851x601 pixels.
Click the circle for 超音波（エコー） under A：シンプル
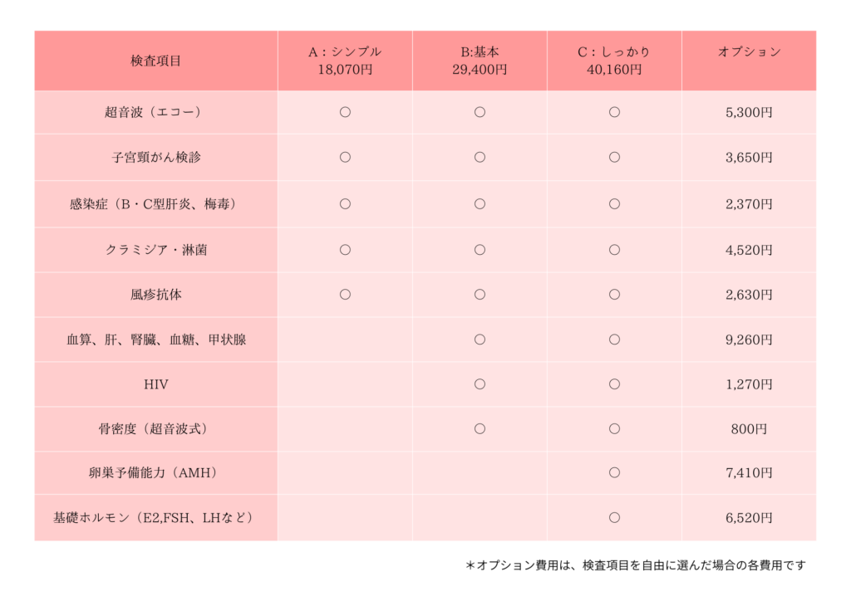(x=345, y=112)
